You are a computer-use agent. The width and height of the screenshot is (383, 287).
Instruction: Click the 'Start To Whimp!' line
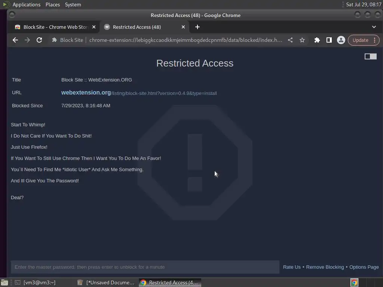[28, 125]
